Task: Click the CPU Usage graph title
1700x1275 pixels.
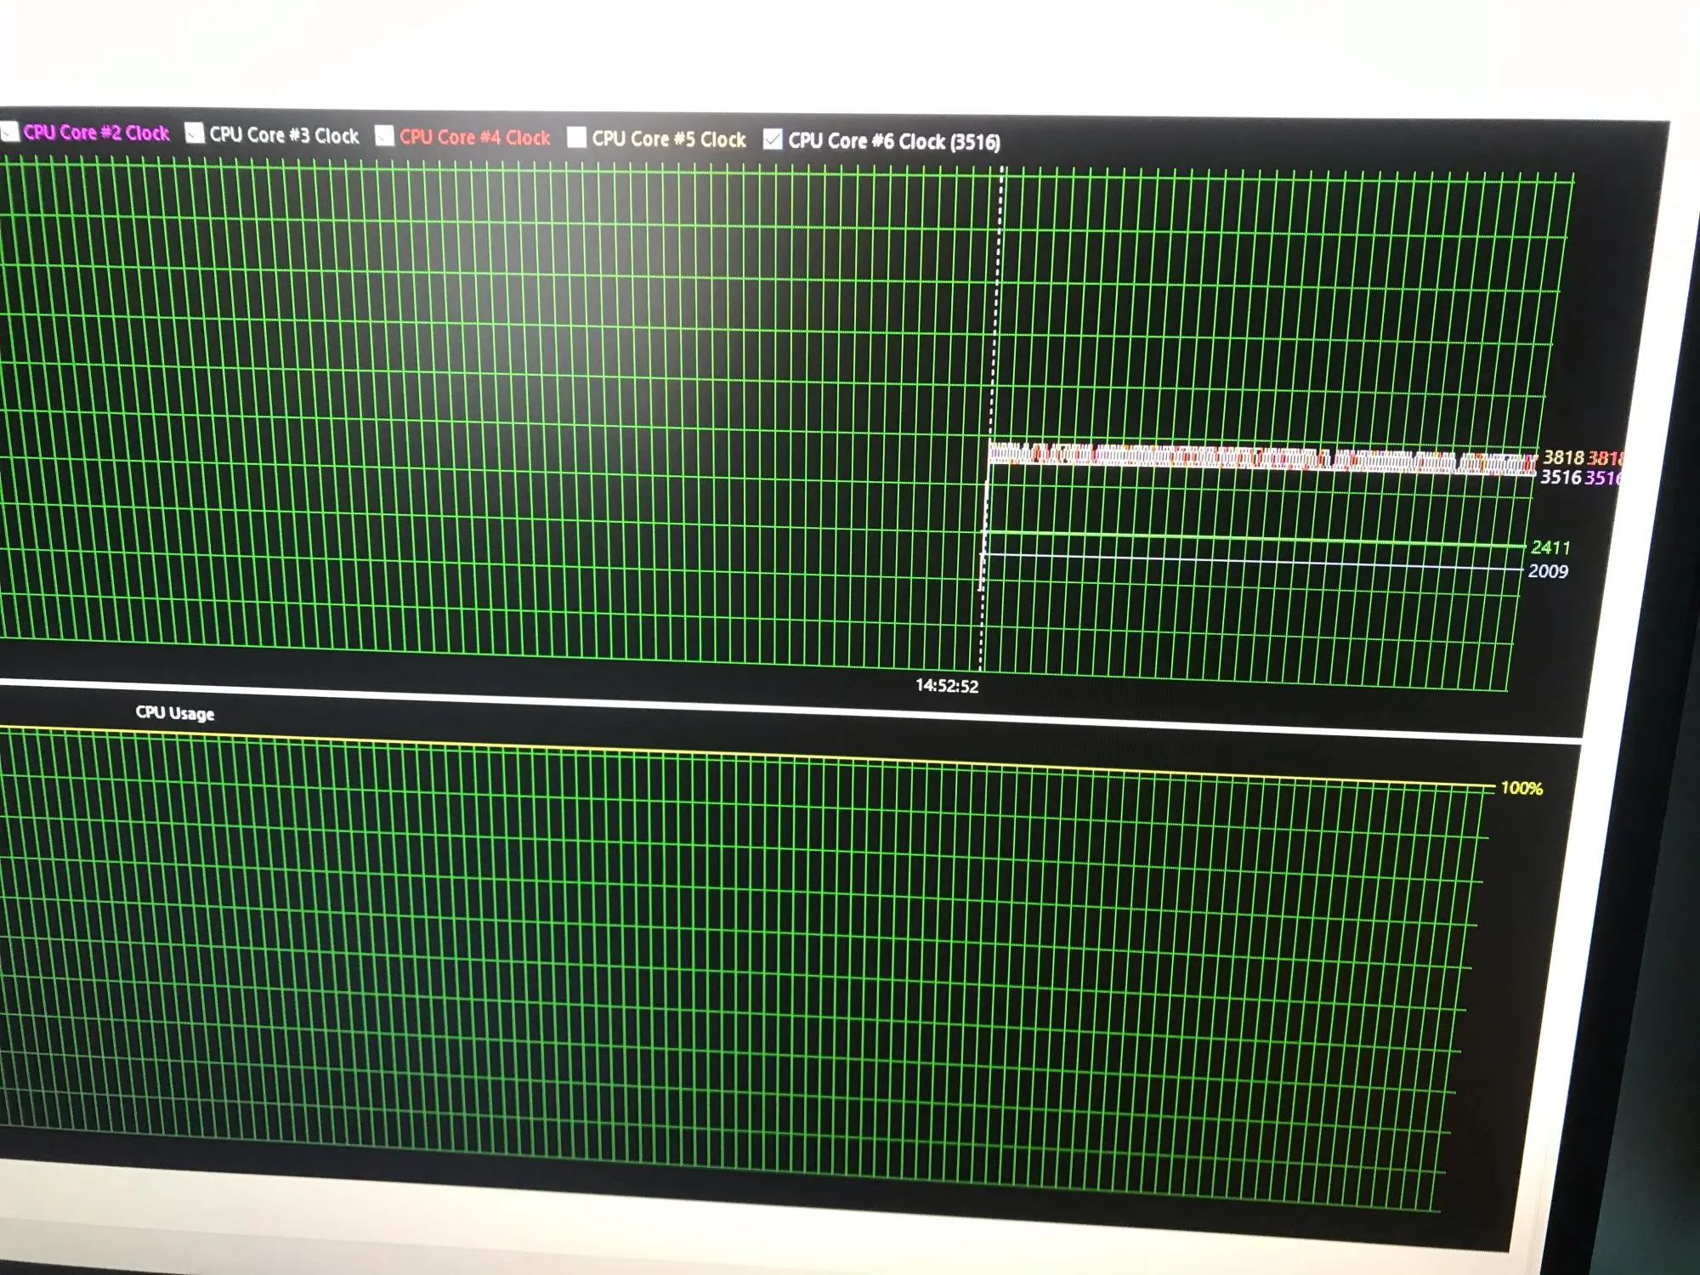Action: click(x=174, y=713)
